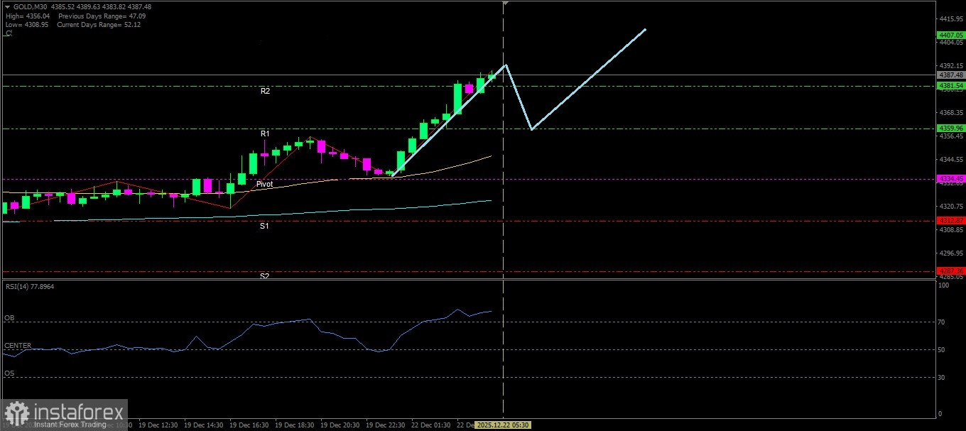966x431 pixels.
Task: Click the OB overbought level label
Action: 9,317
